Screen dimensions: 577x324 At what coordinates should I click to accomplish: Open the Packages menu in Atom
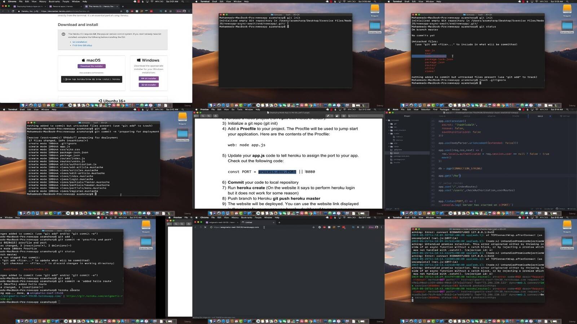[x=444, y=110]
